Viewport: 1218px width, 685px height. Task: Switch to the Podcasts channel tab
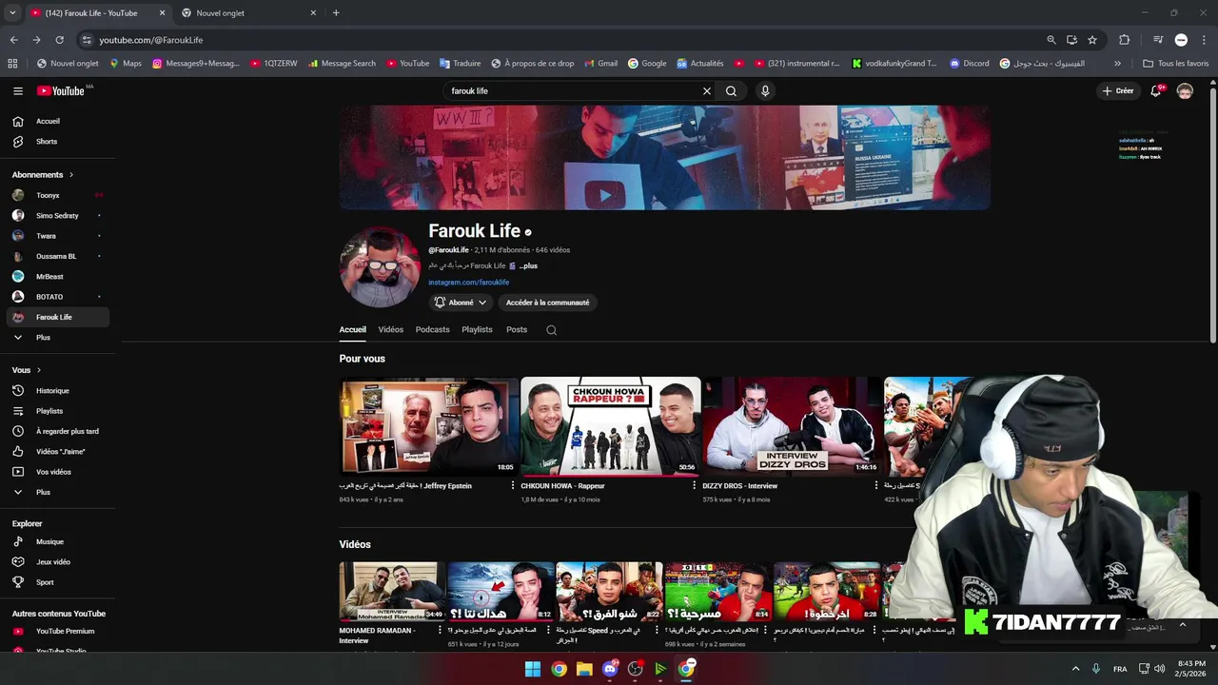click(432, 330)
